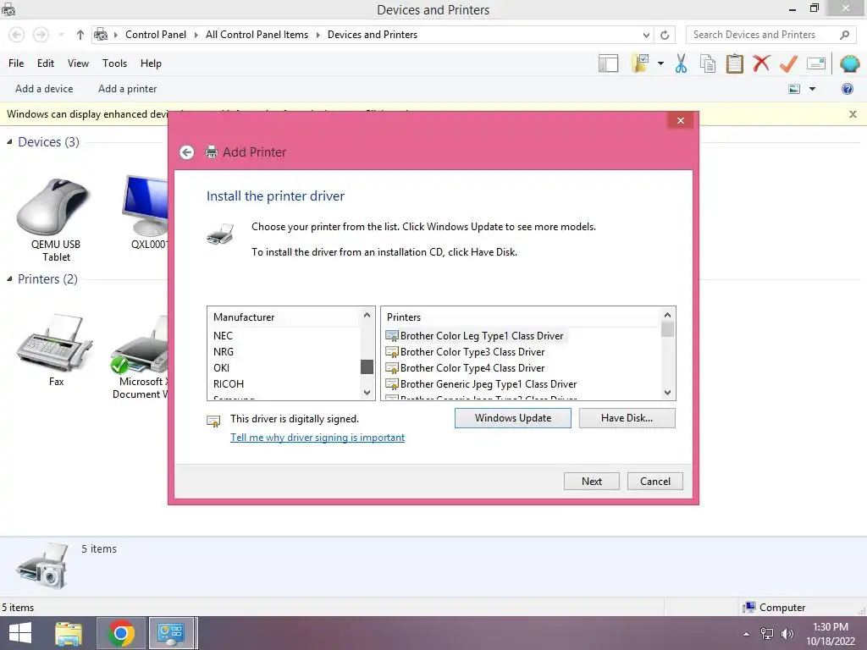The height and width of the screenshot is (650, 867).
Task: Click Add a printer command
Action: click(127, 89)
